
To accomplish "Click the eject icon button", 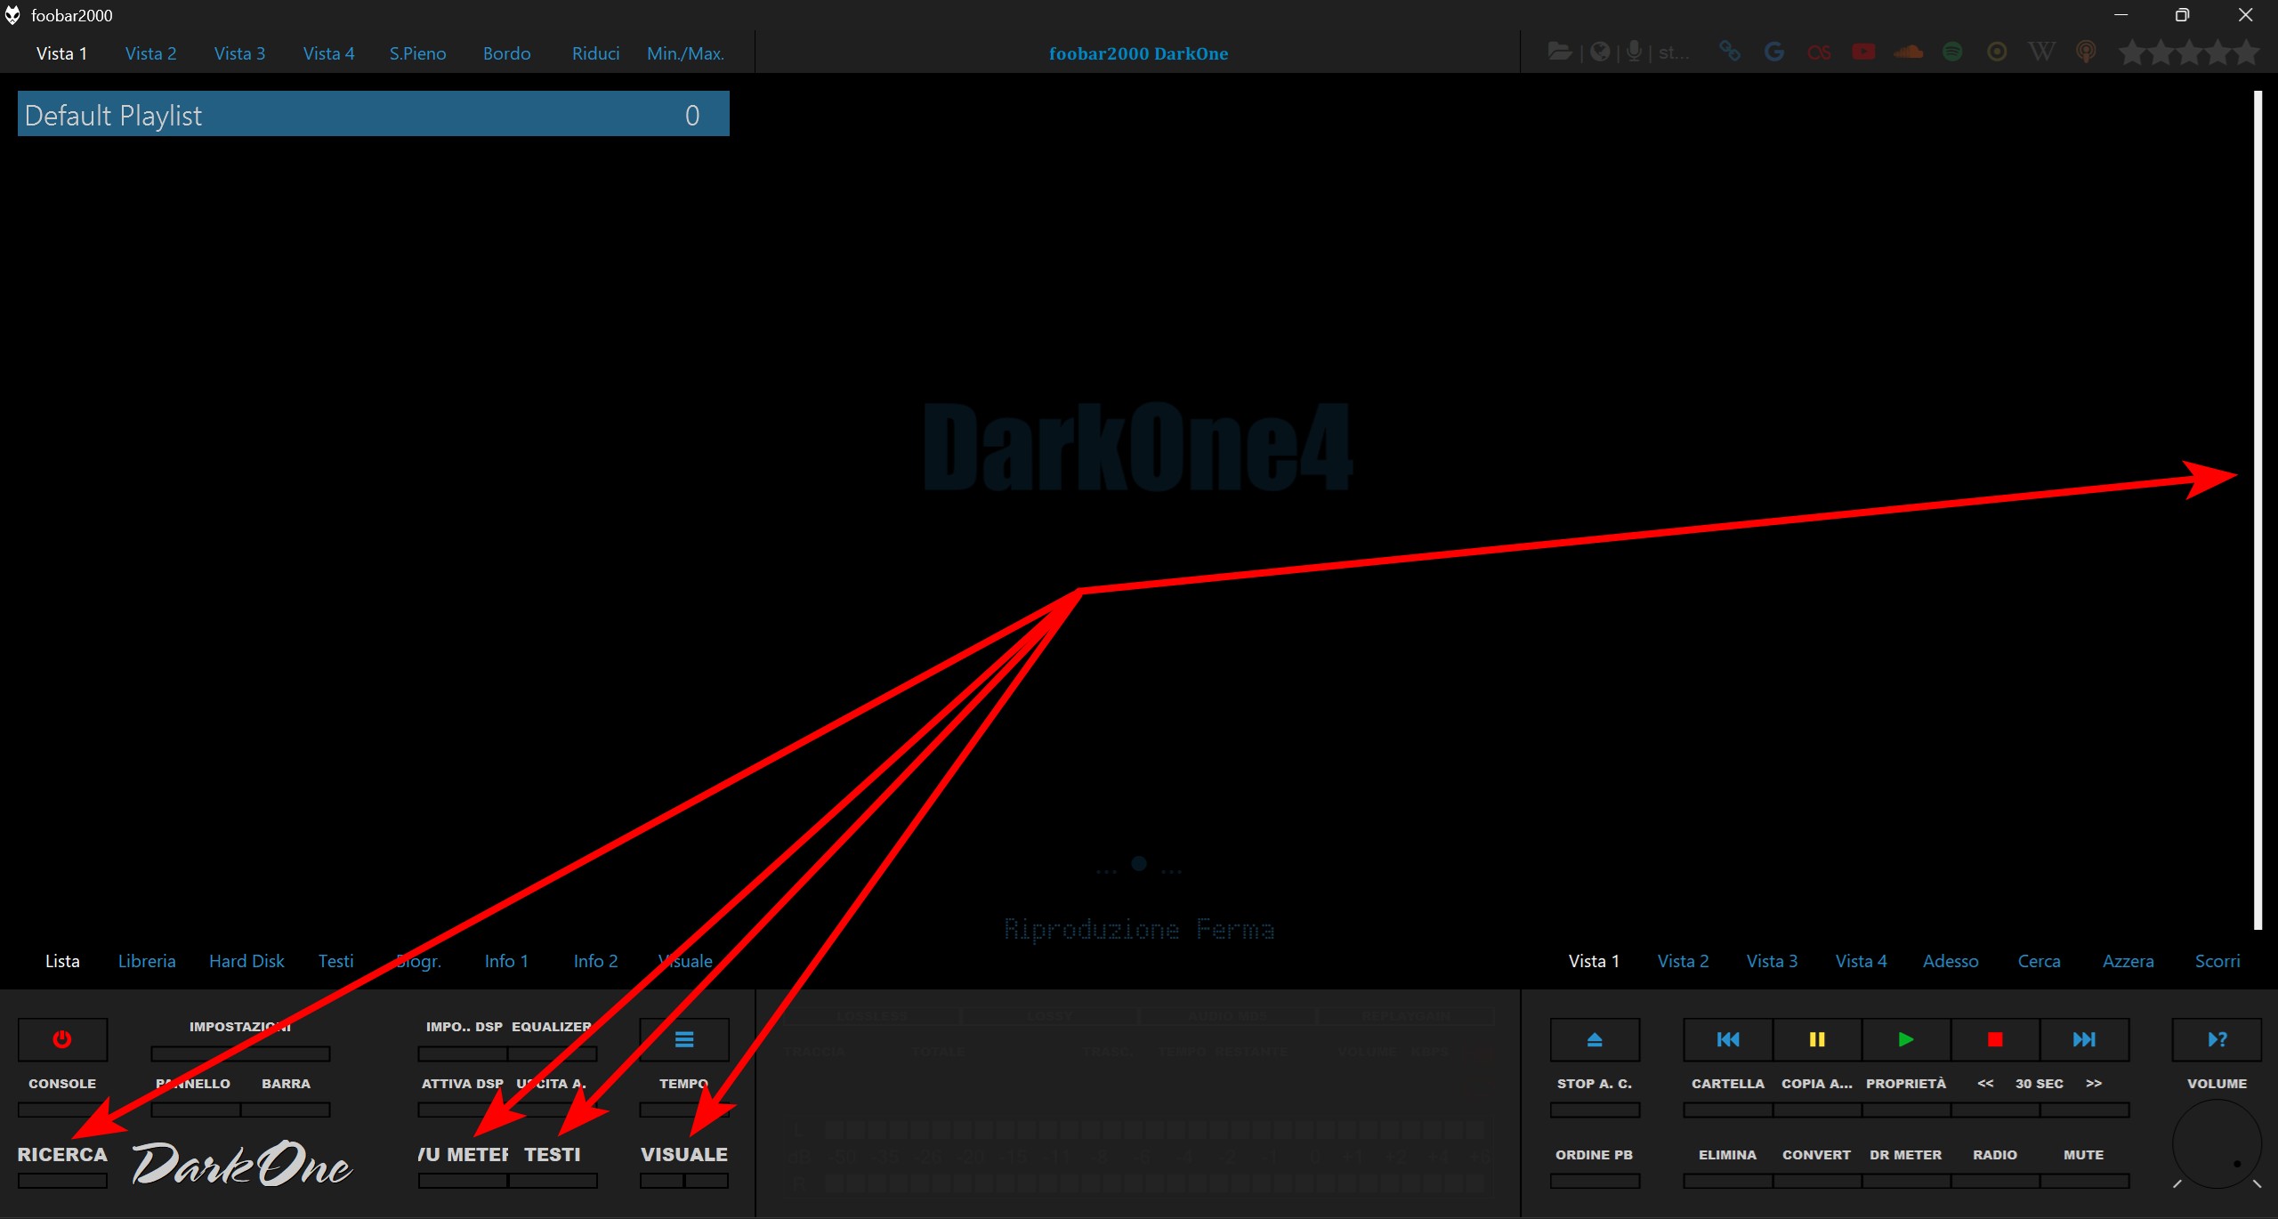I will [1594, 1039].
